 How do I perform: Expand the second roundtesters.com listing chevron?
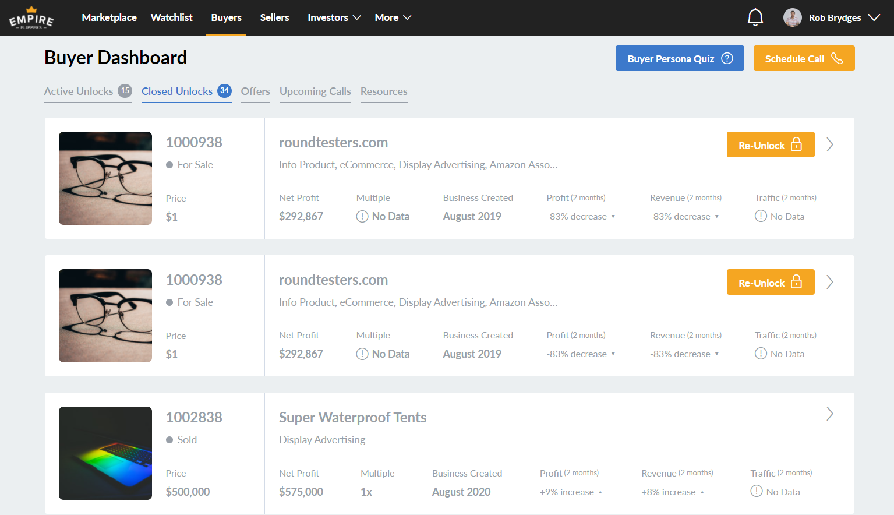click(x=830, y=282)
